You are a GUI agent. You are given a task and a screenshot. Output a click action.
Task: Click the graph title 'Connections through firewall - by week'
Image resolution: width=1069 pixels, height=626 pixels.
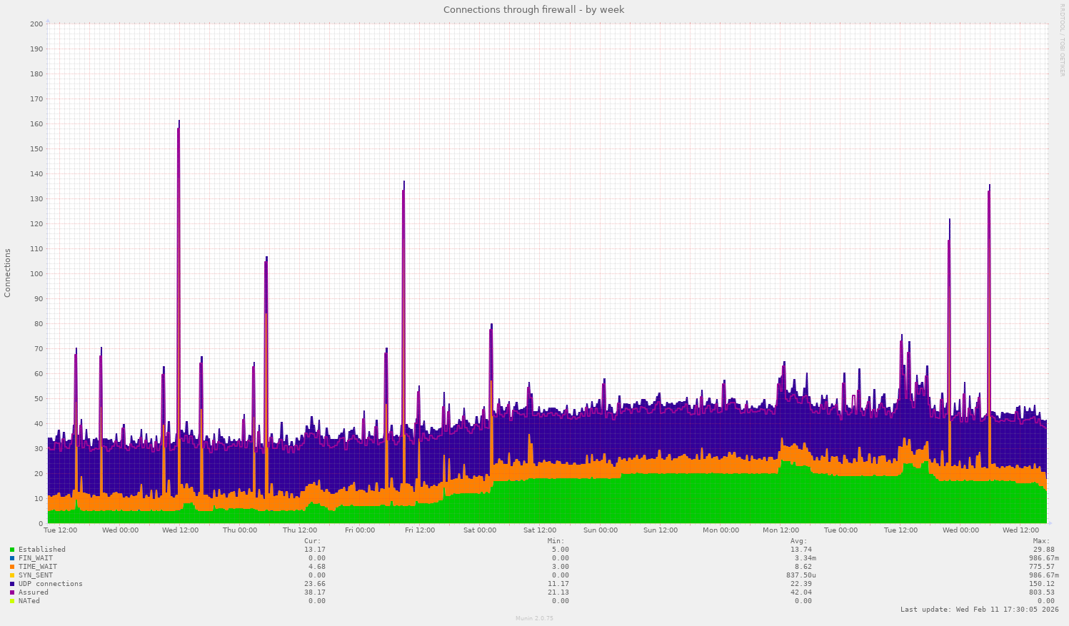pos(533,9)
